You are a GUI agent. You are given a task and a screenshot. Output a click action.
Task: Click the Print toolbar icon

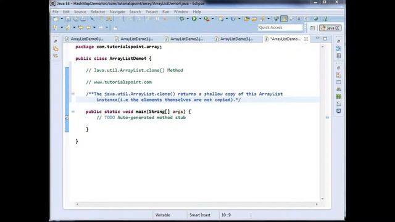pos(83,19)
